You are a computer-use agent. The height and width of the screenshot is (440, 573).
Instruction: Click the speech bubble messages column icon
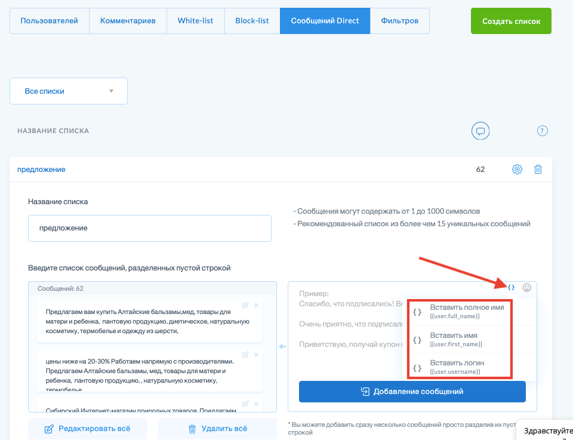pyautogui.click(x=480, y=131)
